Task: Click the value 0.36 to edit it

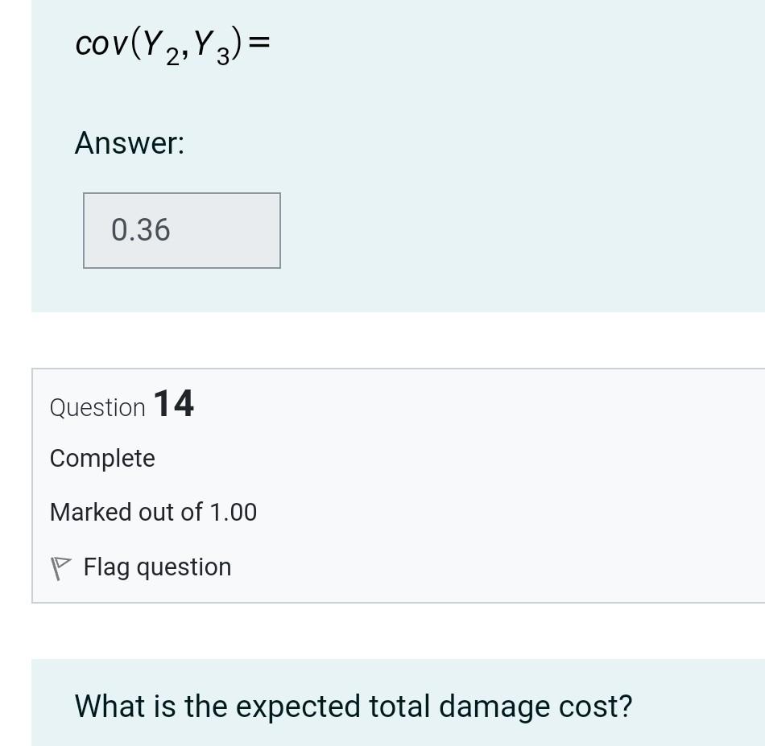Action: click(x=140, y=230)
